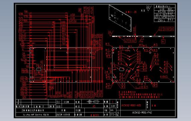The width and height of the screenshot is (191, 121).
Task: Click the 700 dimension label
Action: click(26, 12)
